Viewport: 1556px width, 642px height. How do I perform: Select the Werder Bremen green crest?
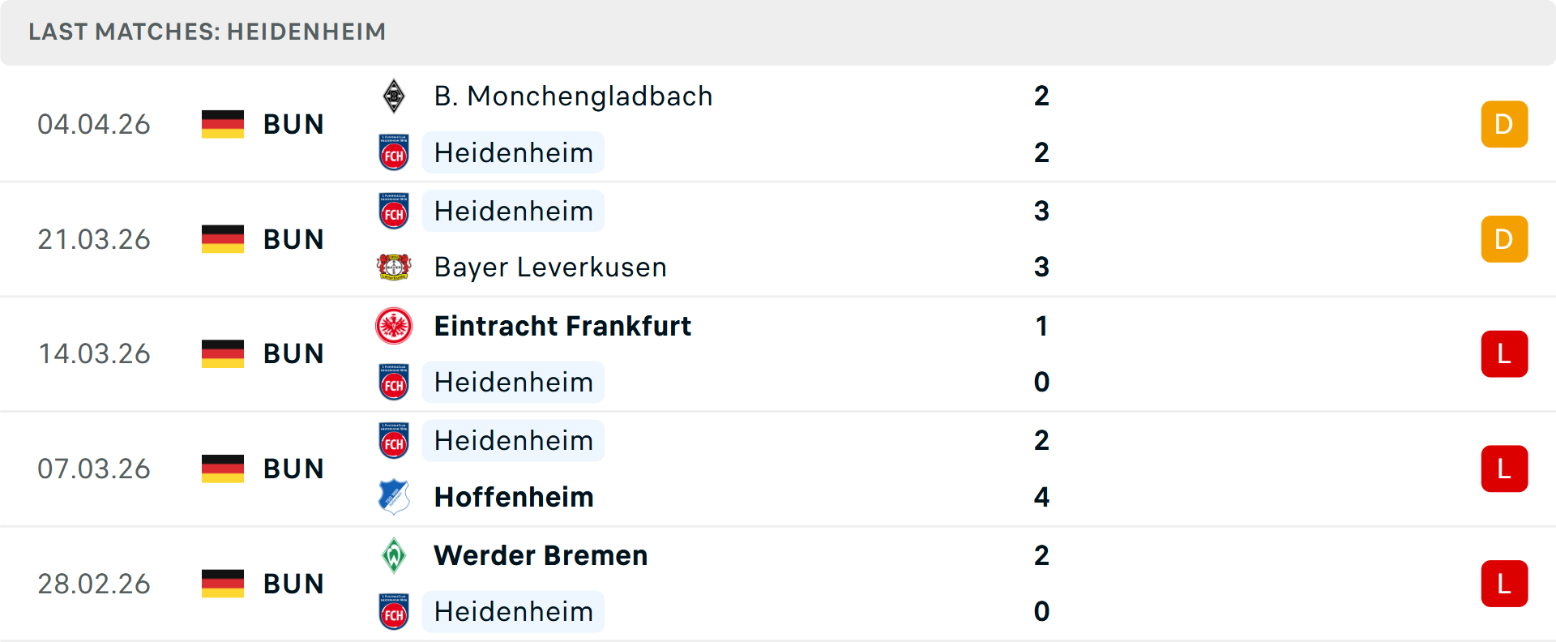tap(395, 555)
